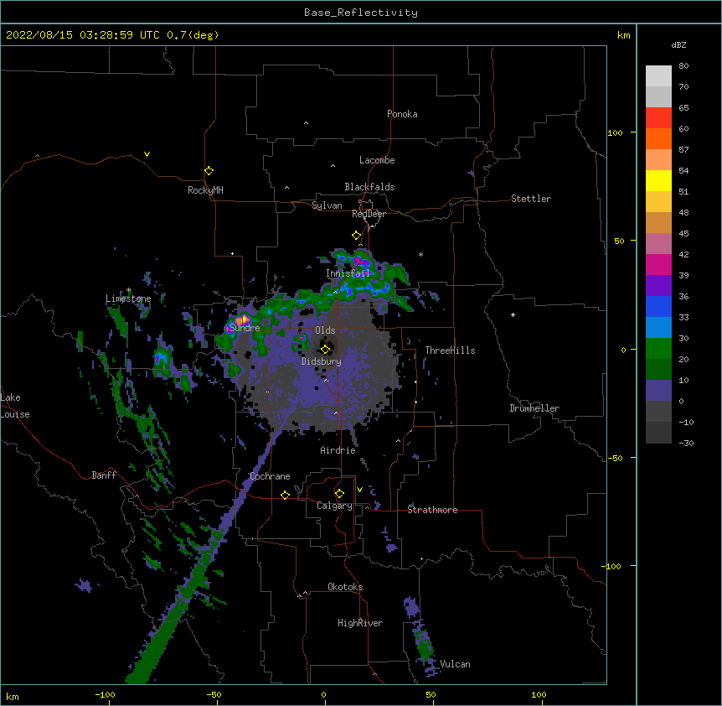Click the Lacombe city label
This screenshot has height=706, width=722.
click(x=377, y=160)
